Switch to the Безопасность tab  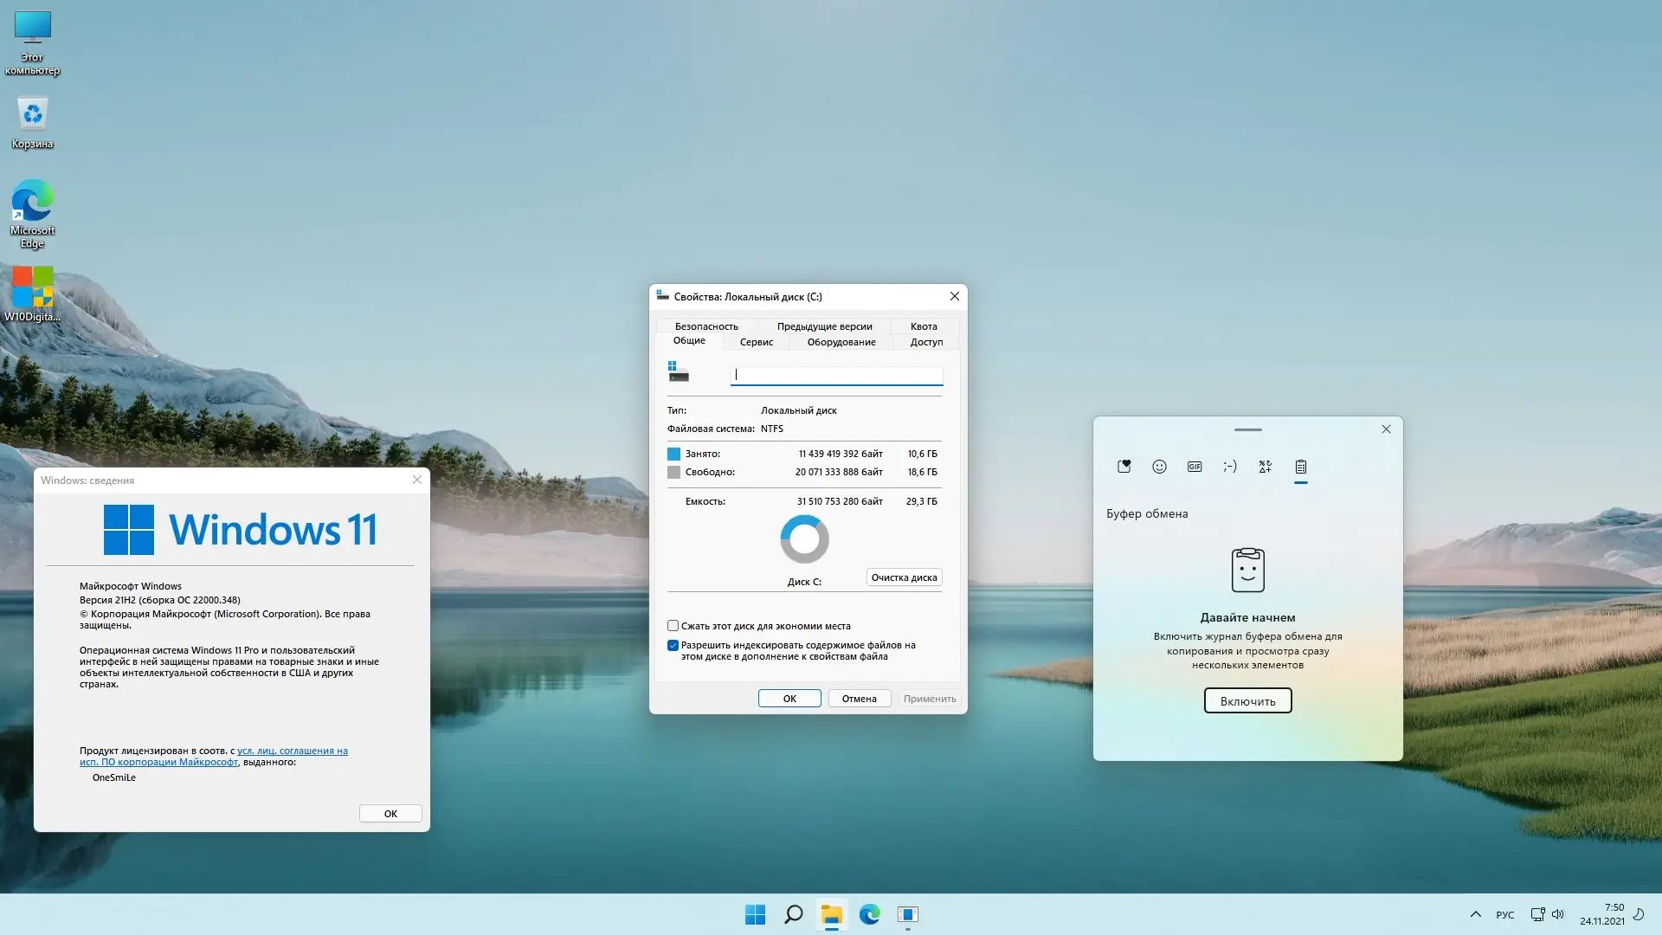706,326
